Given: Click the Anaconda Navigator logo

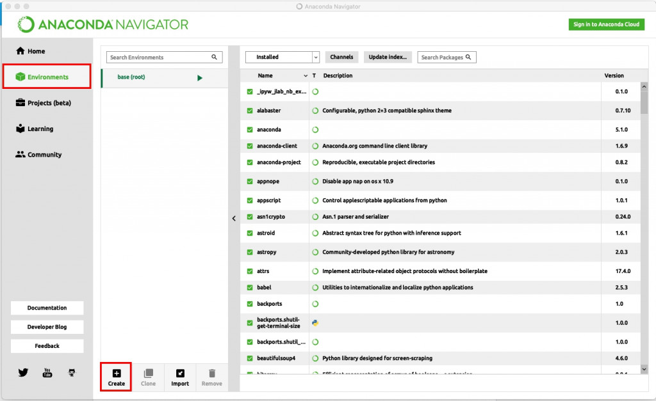Looking at the screenshot, I should 103,24.
